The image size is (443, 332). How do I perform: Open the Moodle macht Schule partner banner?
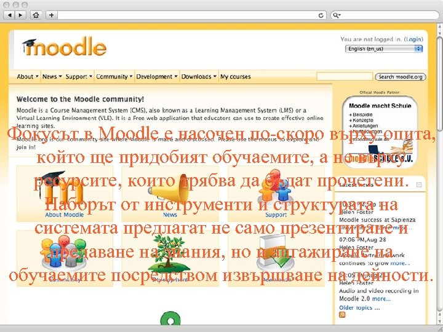(x=380, y=132)
